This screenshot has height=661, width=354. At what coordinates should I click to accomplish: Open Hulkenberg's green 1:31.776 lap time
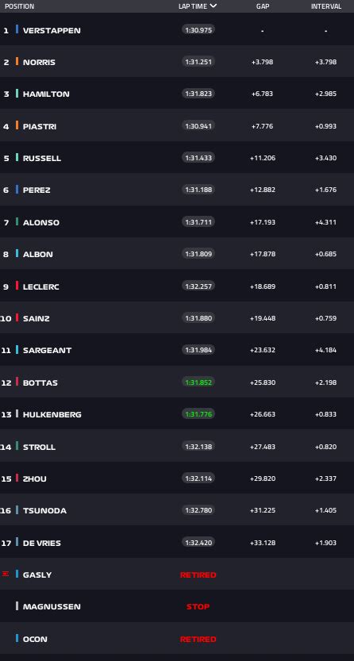click(x=198, y=414)
